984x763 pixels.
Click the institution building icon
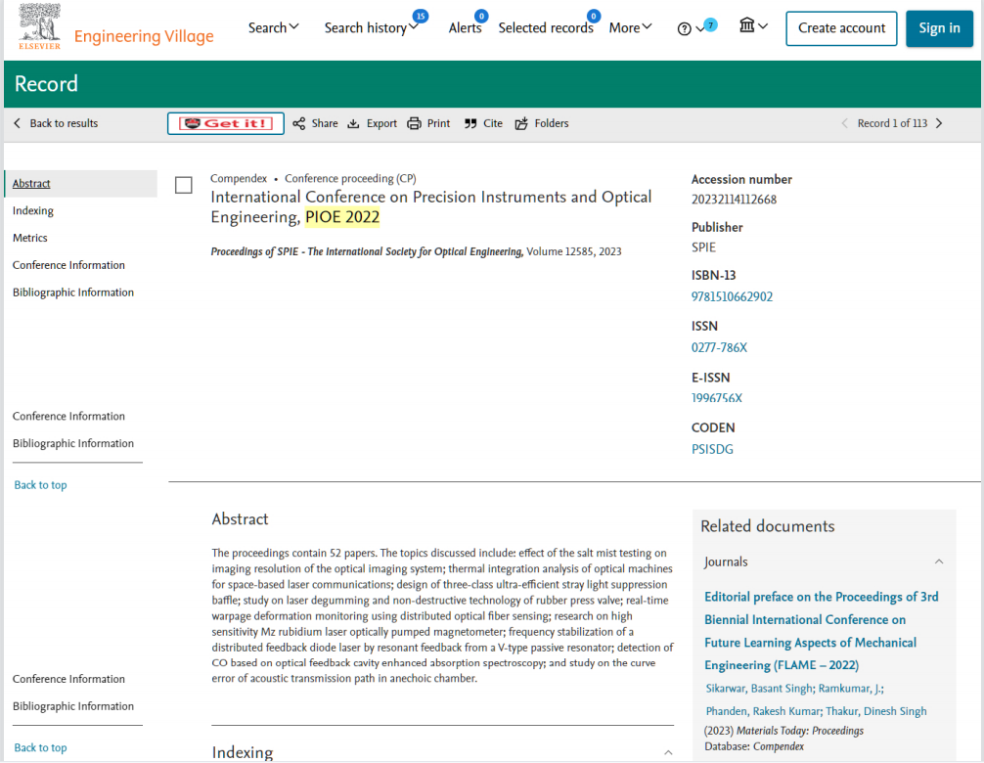click(746, 25)
